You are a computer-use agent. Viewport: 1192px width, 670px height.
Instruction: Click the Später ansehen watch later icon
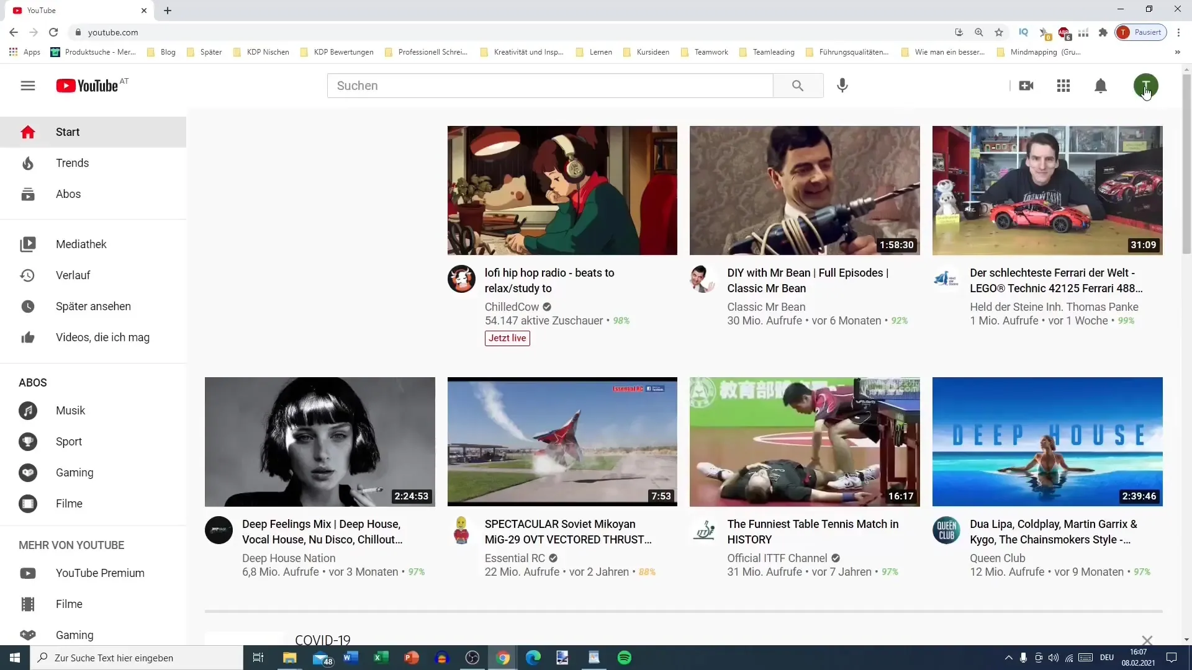[x=28, y=306]
